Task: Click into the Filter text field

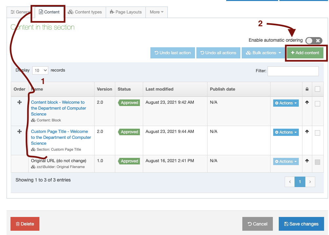Action: tap(293, 71)
